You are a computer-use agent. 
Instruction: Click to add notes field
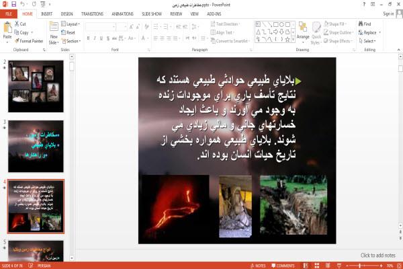click(x=377, y=256)
